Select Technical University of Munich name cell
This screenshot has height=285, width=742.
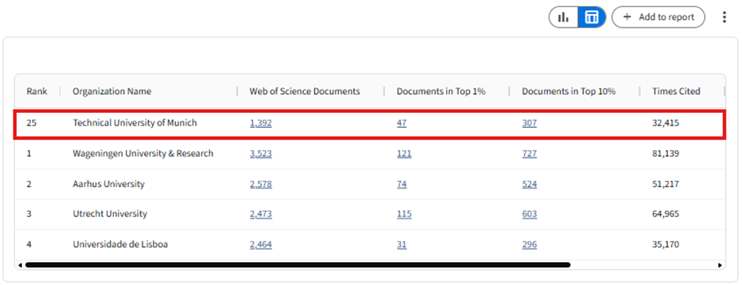pyautogui.click(x=135, y=123)
